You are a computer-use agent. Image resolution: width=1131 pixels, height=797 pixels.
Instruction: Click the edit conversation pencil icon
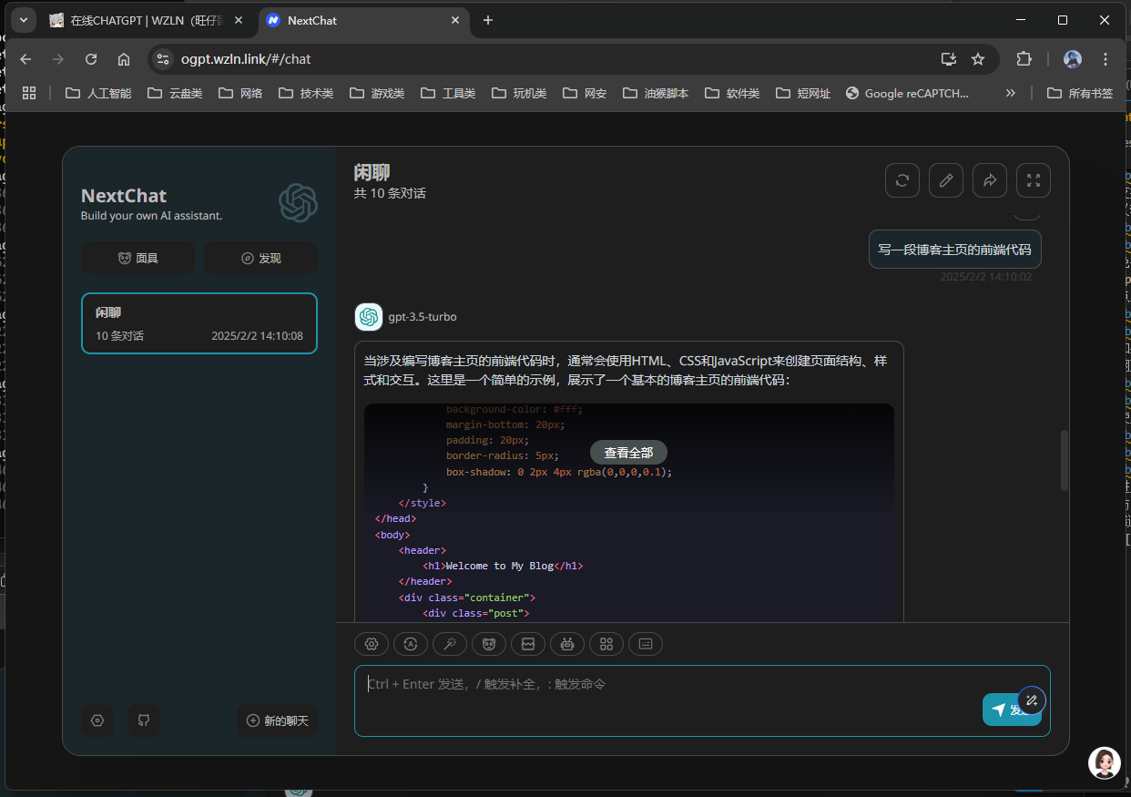(946, 180)
